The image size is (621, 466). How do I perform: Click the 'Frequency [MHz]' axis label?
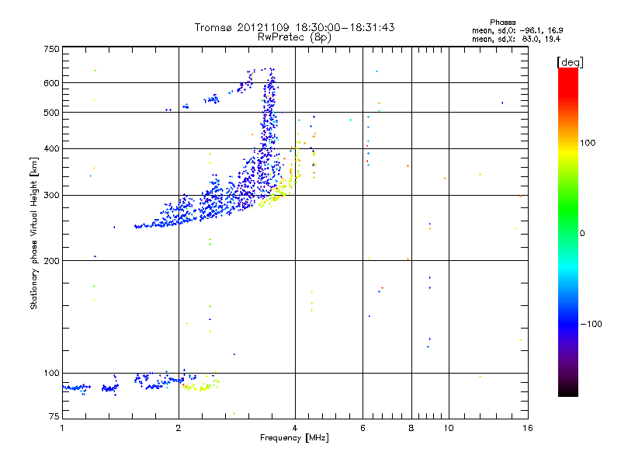(294, 438)
